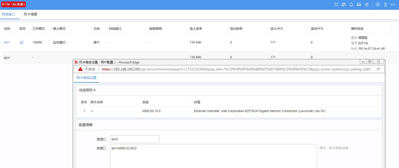Click the add-widget grid icon

point(378,4)
